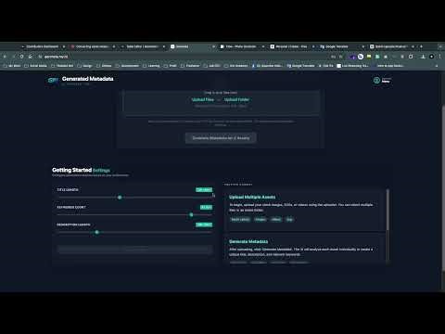Reload the page with the refresh icon
This screenshot has height=334, width=445.
(x=21, y=57)
